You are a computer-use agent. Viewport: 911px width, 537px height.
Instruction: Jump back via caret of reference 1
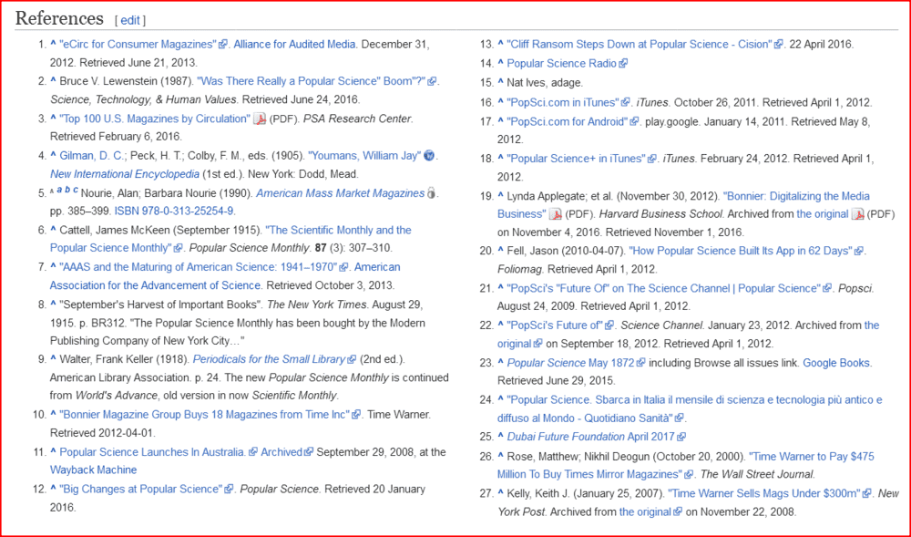coord(53,45)
